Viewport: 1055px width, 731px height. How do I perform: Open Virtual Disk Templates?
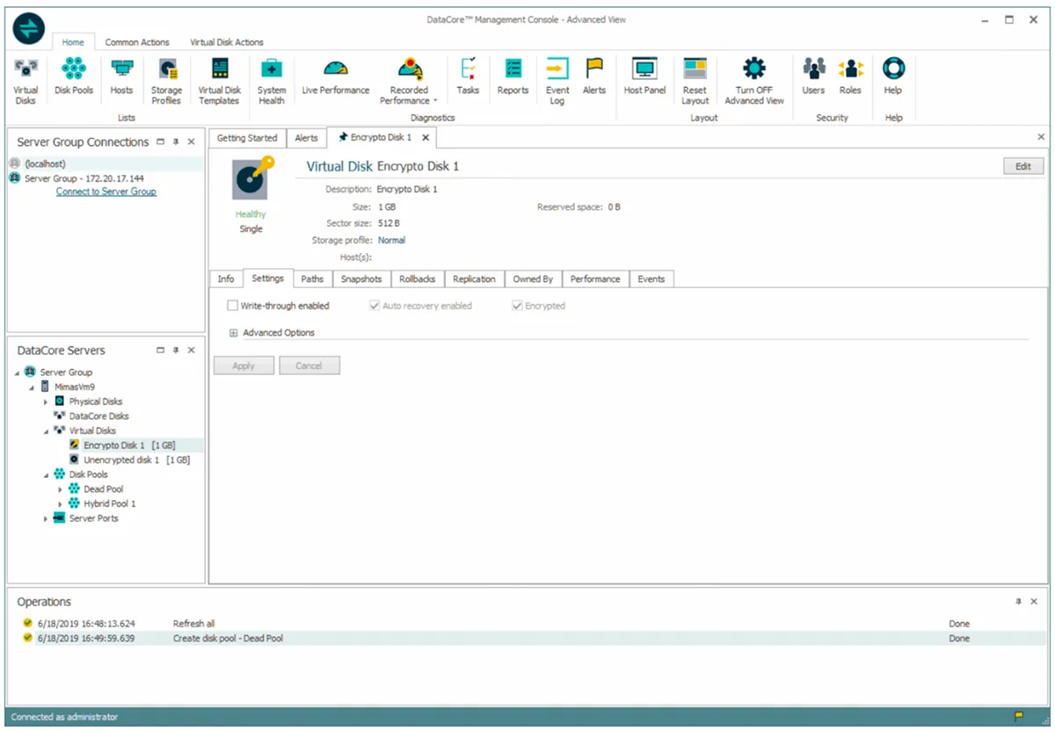(220, 81)
